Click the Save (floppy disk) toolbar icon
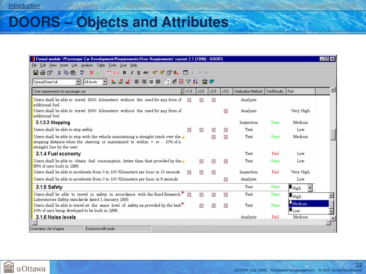 tap(35, 73)
